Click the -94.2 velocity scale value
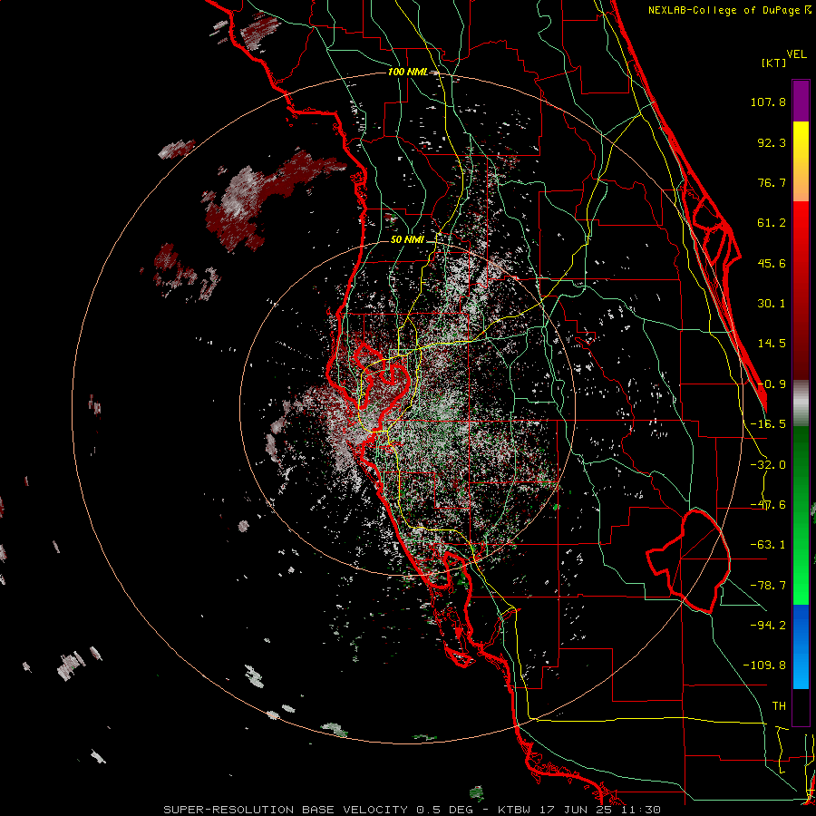This screenshot has width=816, height=816. 768,625
